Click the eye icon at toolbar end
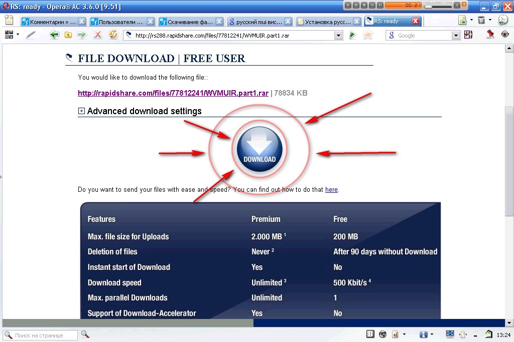This screenshot has width=514, height=342. point(505,34)
